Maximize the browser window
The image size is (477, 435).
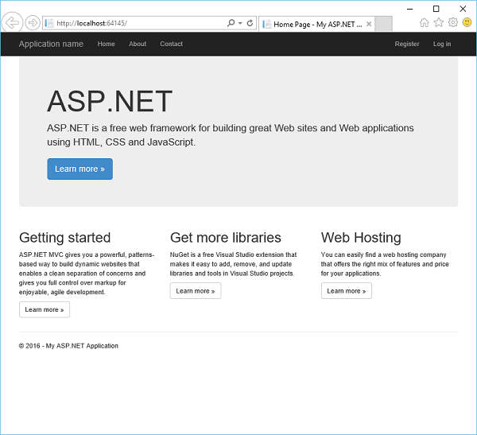[436, 9]
